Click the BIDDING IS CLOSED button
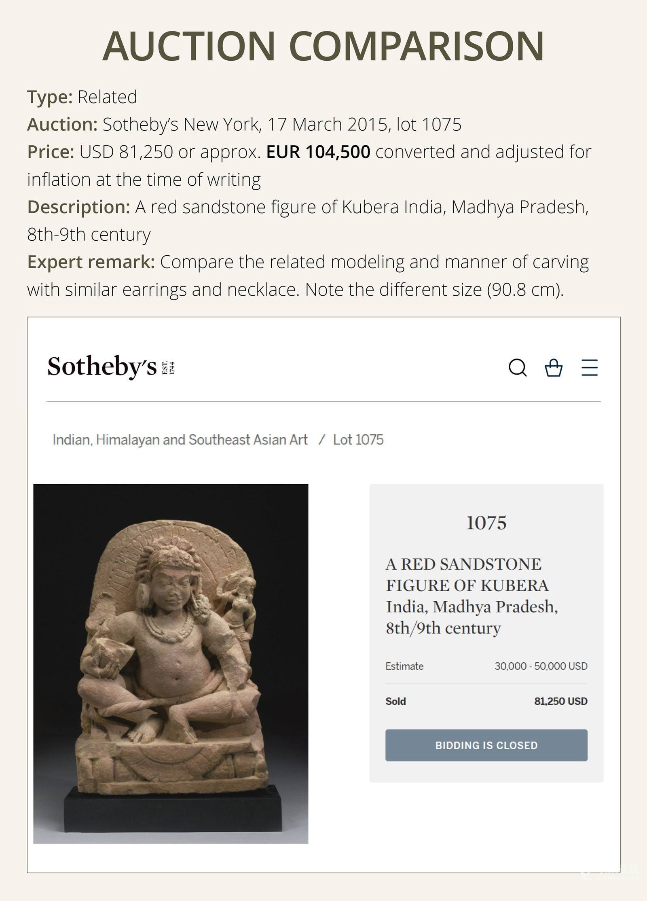647x901 pixels. pyautogui.click(x=486, y=745)
